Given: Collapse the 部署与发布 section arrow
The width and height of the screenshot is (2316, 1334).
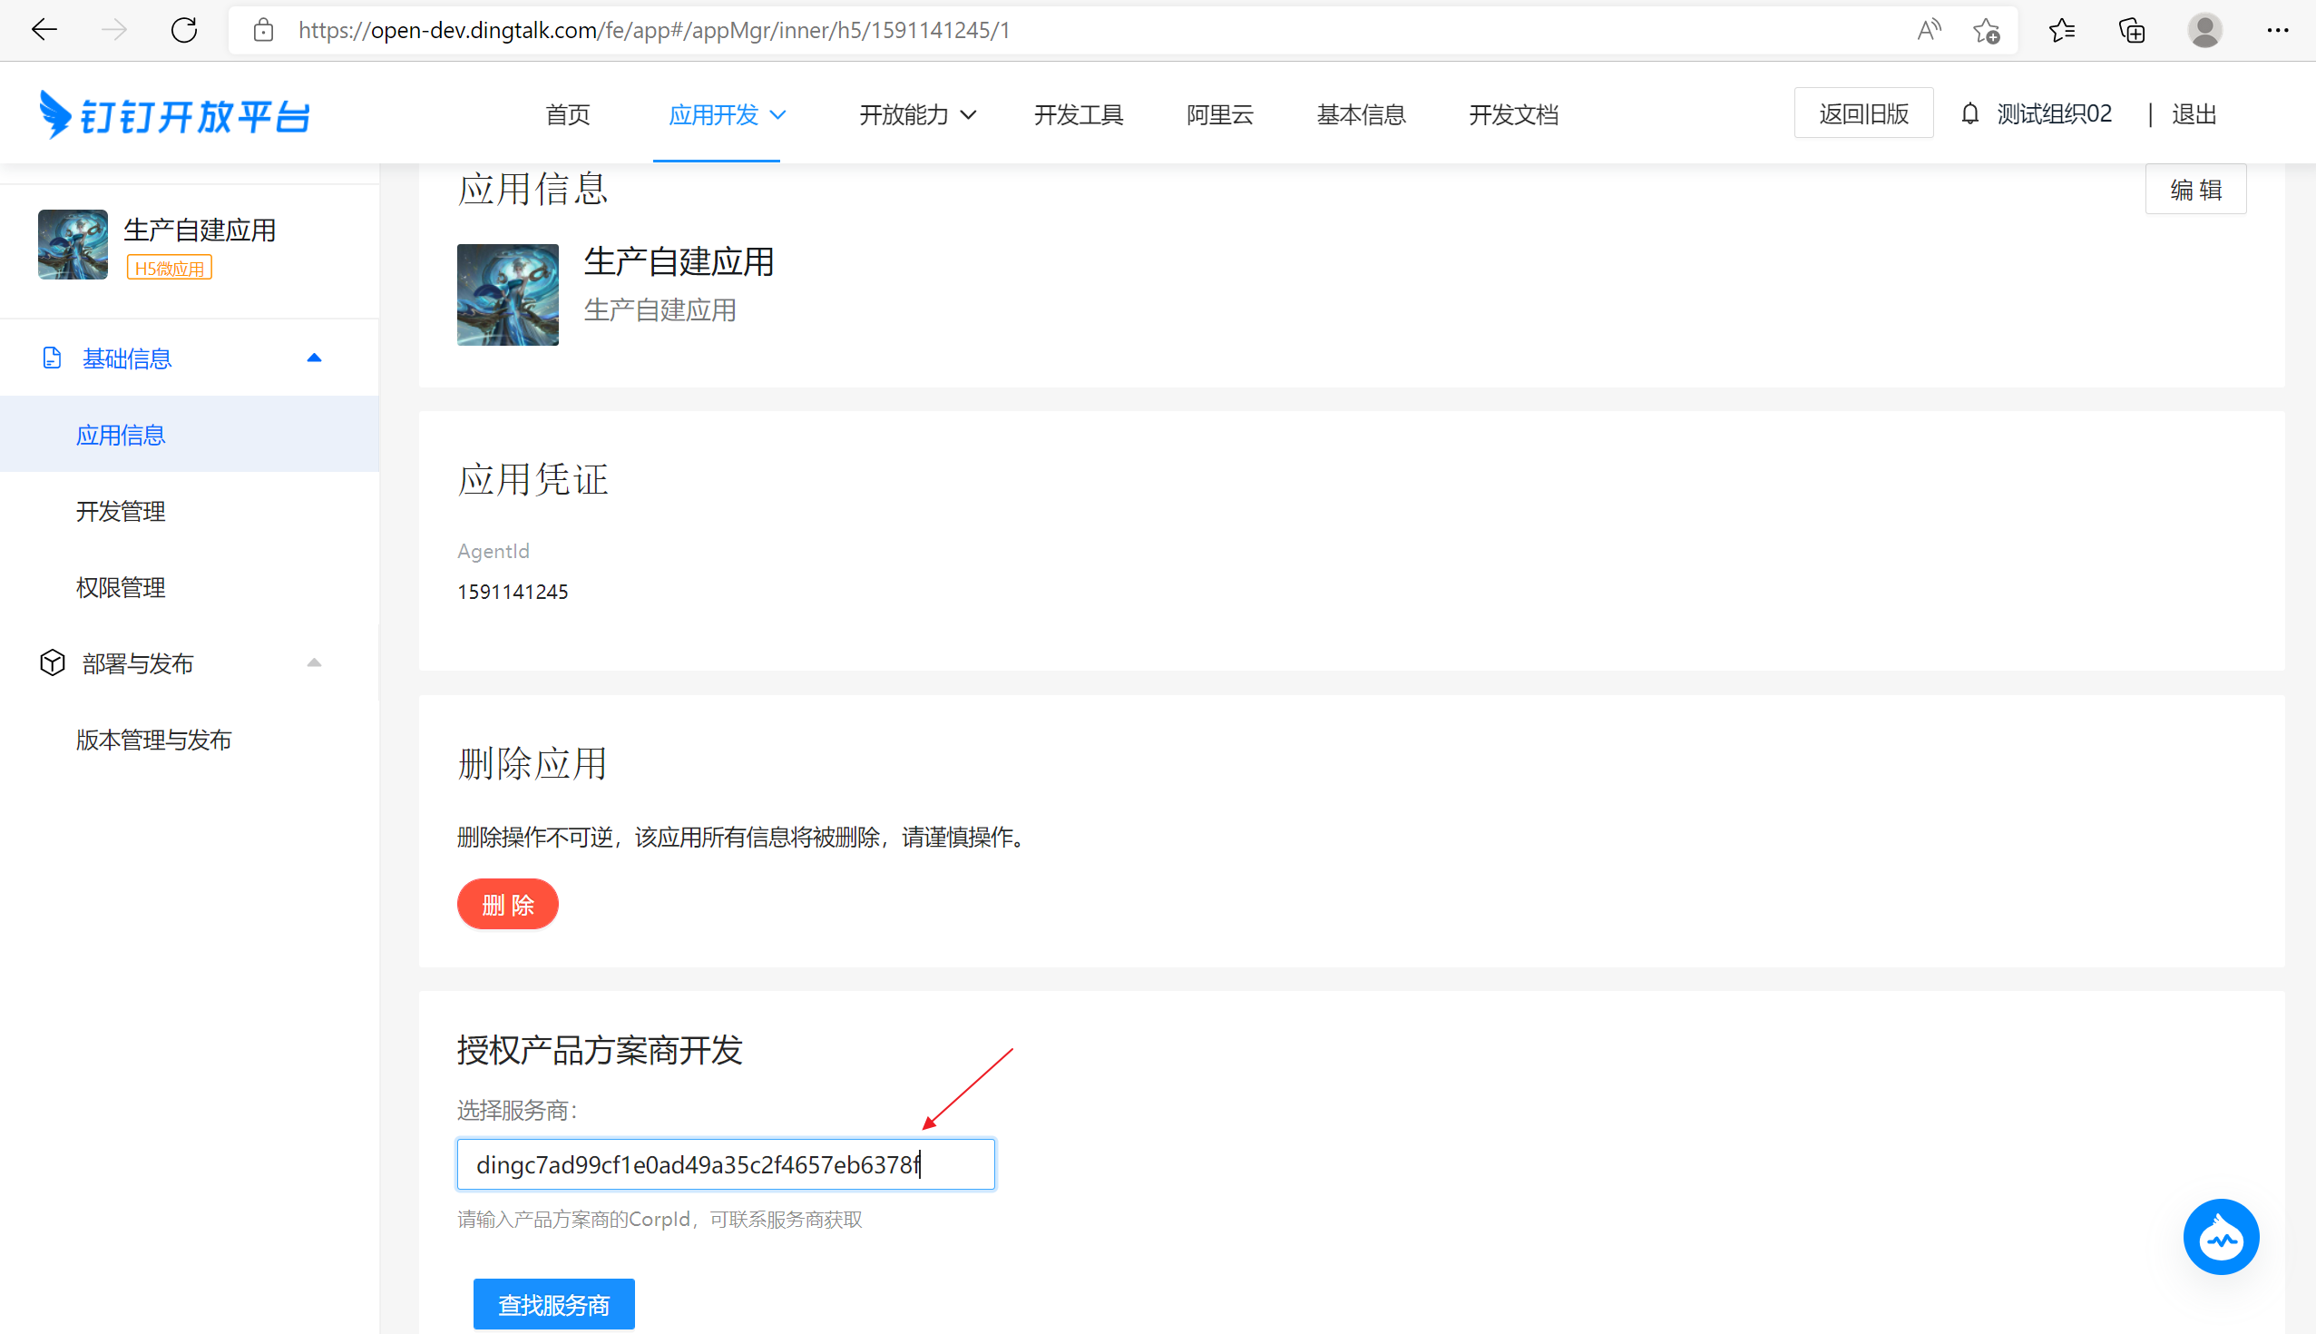Looking at the screenshot, I should click(314, 662).
